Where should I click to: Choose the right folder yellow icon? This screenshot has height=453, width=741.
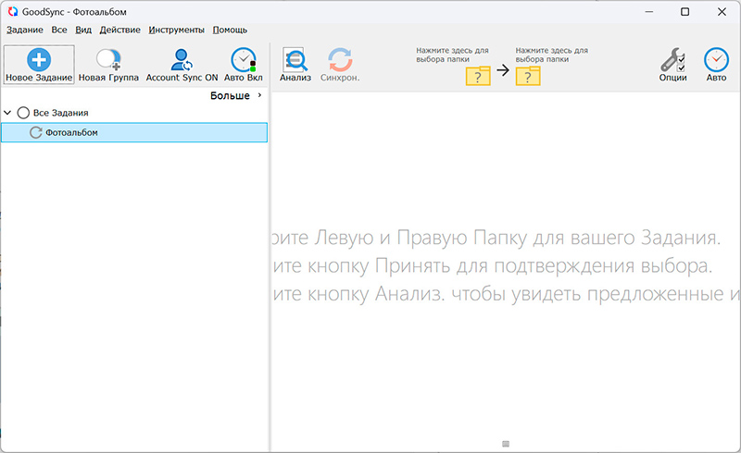click(528, 76)
